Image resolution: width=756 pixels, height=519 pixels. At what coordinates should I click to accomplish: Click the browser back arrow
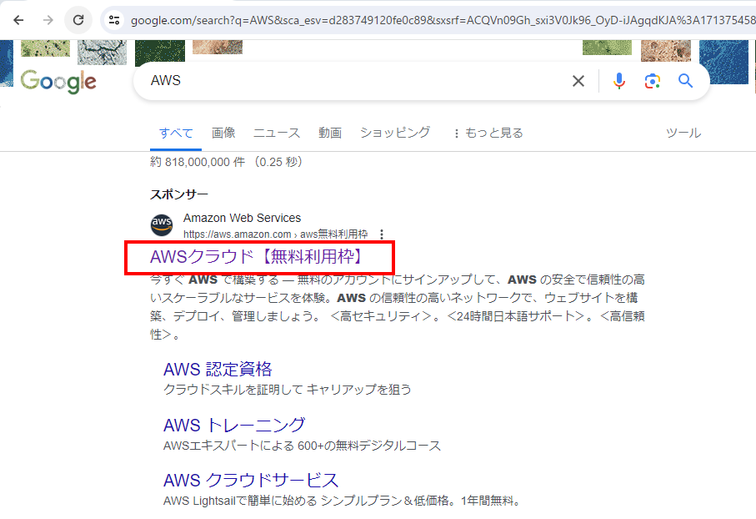coord(18,20)
